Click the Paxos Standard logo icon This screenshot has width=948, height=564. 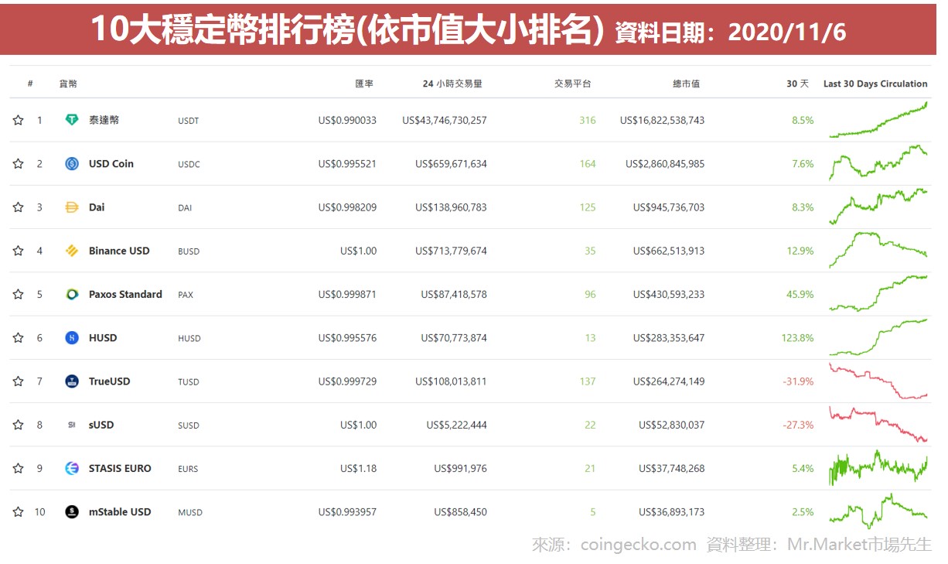(72, 294)
